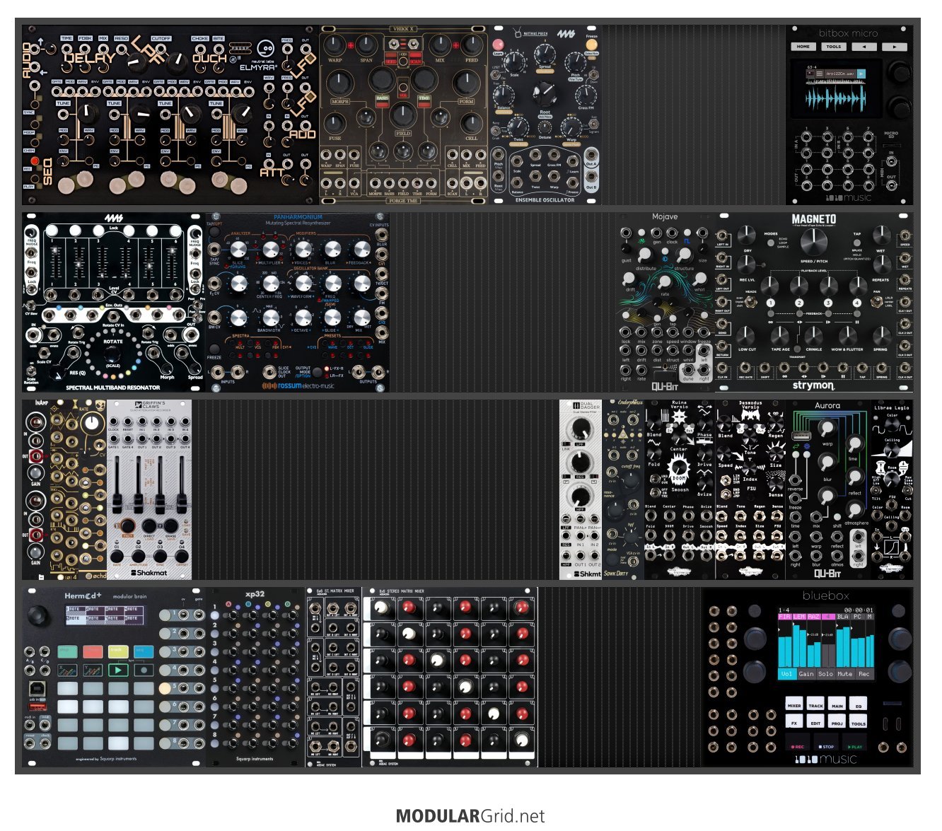The image size is (942, 831).
Task: Toggle Magneto playback head 3 button
Action: pos(828,303)
